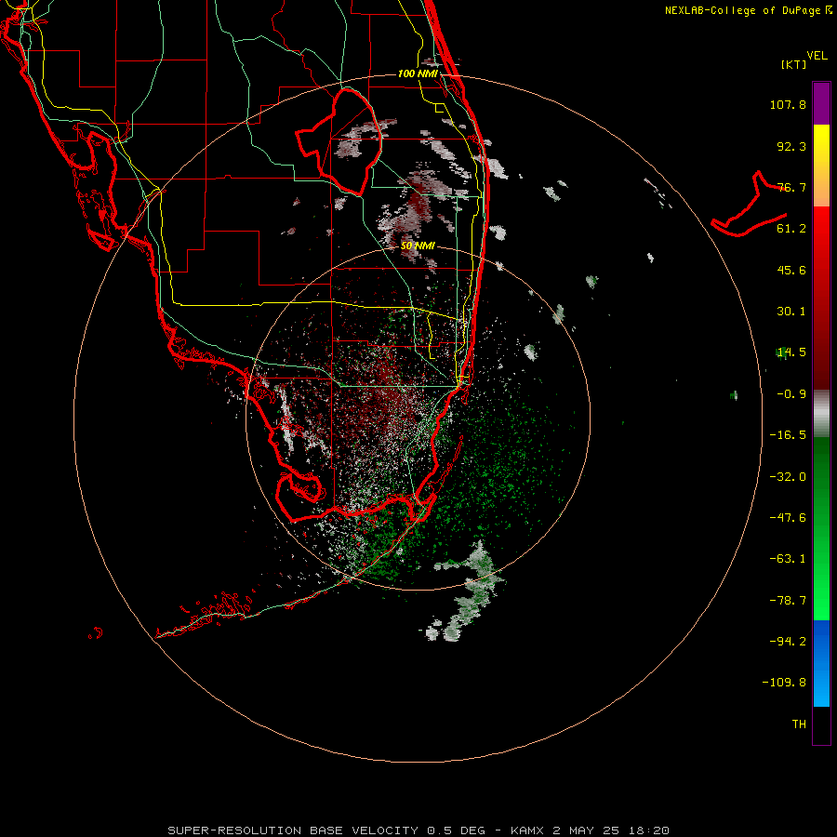Viewport: 837px width, 837px height.
Task: Click the -94.2 scale value
Action: coord(788,641)
